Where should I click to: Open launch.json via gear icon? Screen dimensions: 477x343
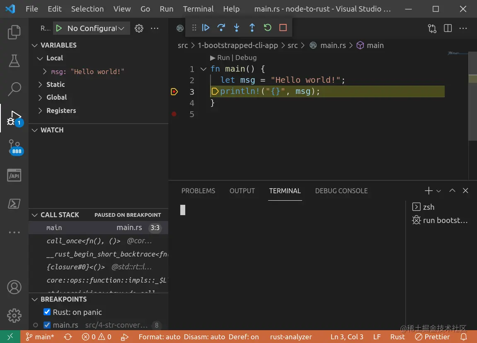tap(139, 28)
